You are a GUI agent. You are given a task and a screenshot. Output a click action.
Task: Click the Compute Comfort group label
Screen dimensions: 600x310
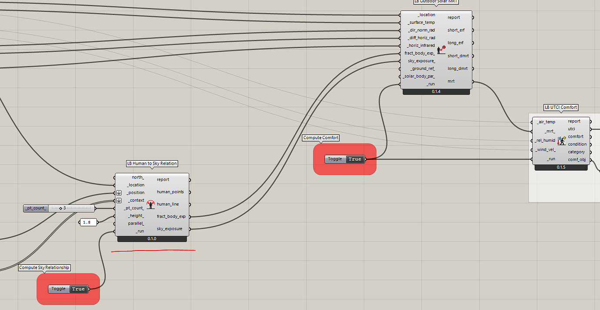click(321, 138)
